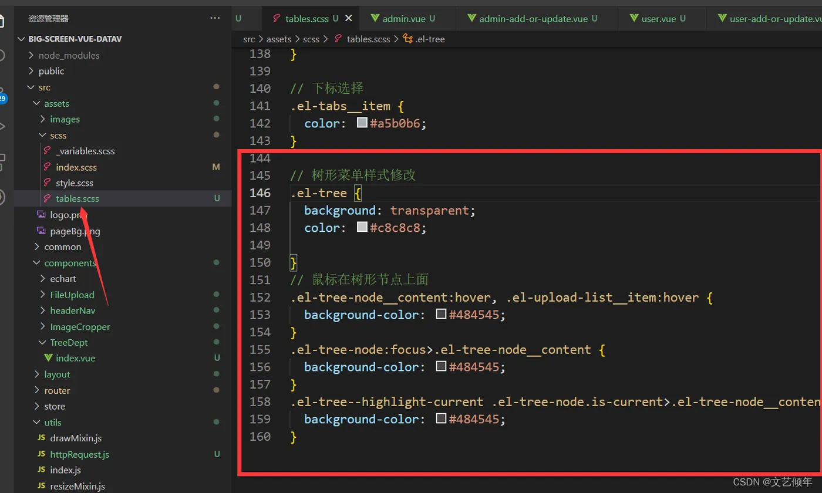Click the Vue icon on the user-add-or-update.vue tab
The height and width of the screenshot is (493, 822).
722,18
